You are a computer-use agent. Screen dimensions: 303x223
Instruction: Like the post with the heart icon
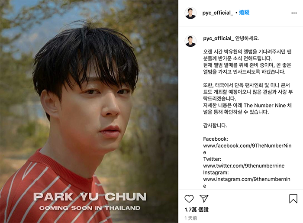point(189,199)
